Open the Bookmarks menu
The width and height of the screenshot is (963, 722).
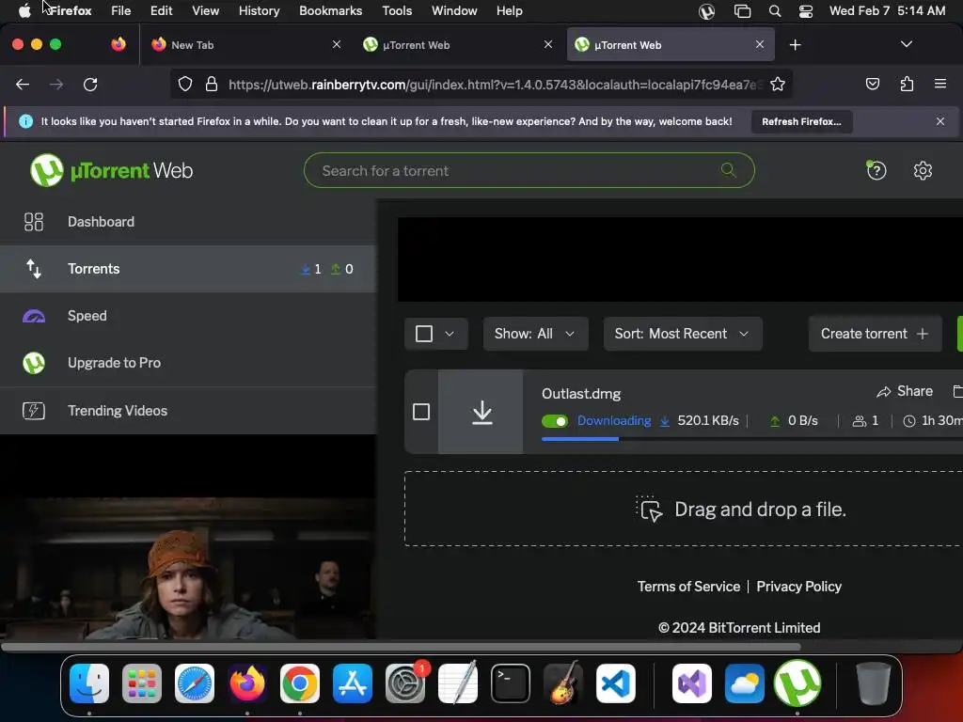[330, 11]
